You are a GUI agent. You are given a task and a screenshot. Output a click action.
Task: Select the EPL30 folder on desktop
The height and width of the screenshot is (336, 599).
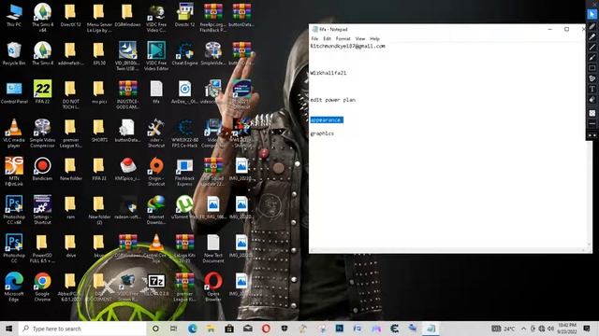coord(99,53)
